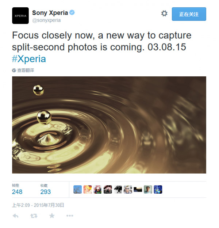Open the tweet settings gear menu

click(x=164, y=14)
